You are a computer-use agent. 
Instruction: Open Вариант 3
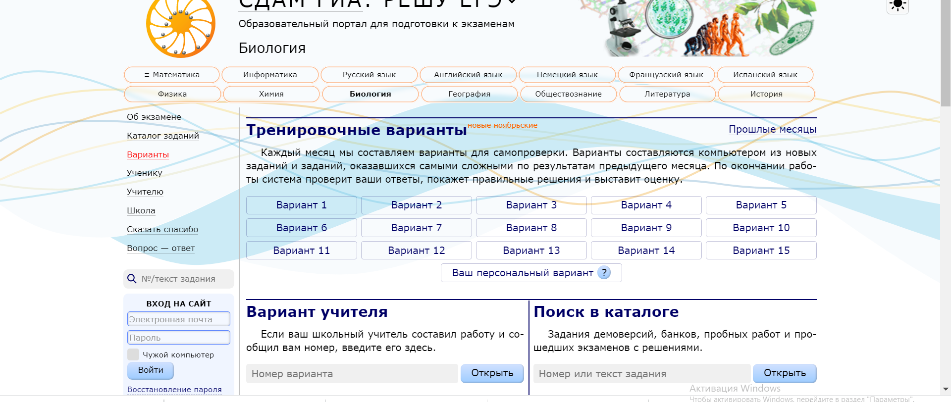pos(531,205)
